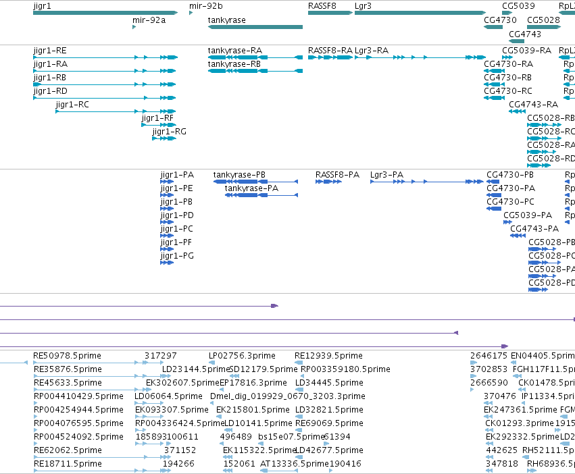Select protein CG4730-PB
The height and width of the screenshot is (474, 575).
(x=493, y=182)
